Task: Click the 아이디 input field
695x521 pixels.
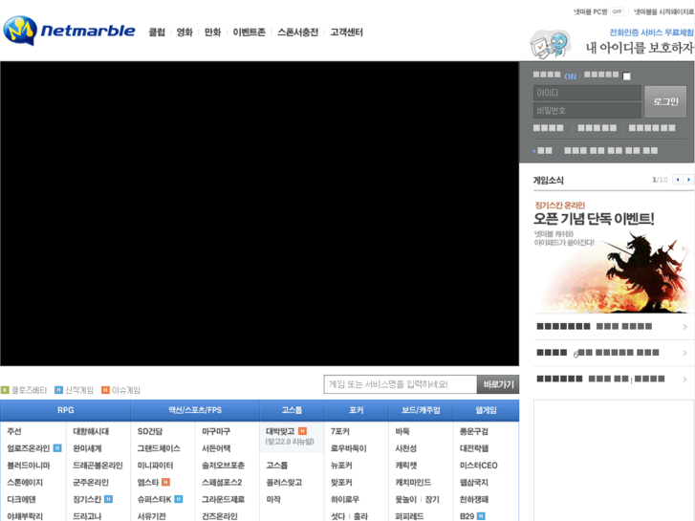Action: tap(587, 93)
